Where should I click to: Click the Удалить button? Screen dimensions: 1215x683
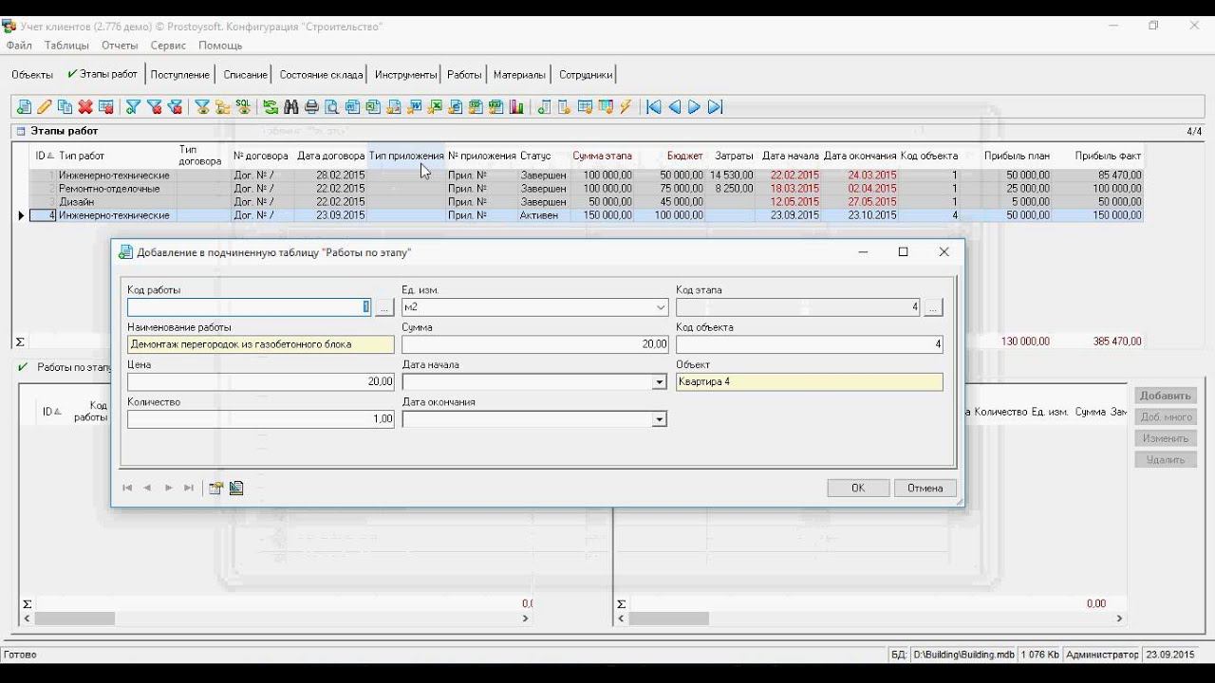1166,460
